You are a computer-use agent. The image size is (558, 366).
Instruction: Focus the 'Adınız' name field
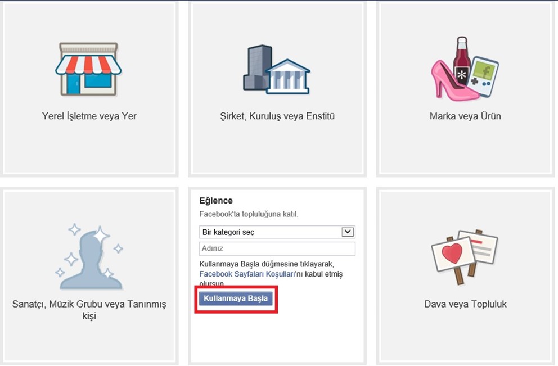[x=277, y=248]
